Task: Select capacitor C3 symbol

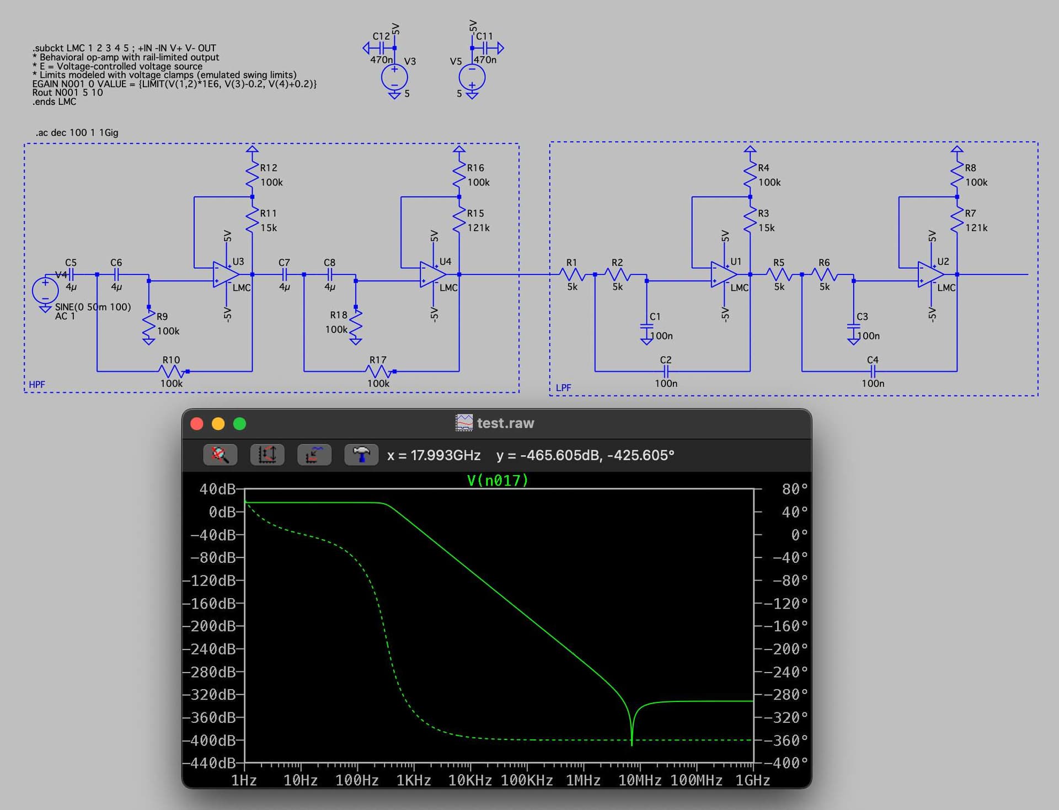Action: (x=853, y=326)
